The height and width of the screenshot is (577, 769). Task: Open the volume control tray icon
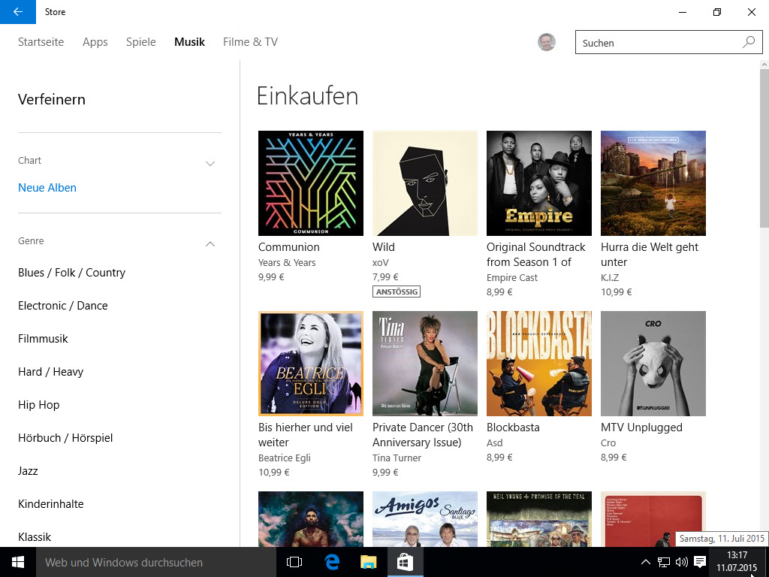tap(682, 562)
